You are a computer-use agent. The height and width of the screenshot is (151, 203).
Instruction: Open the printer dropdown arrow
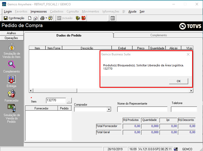(x=46, y=18)
